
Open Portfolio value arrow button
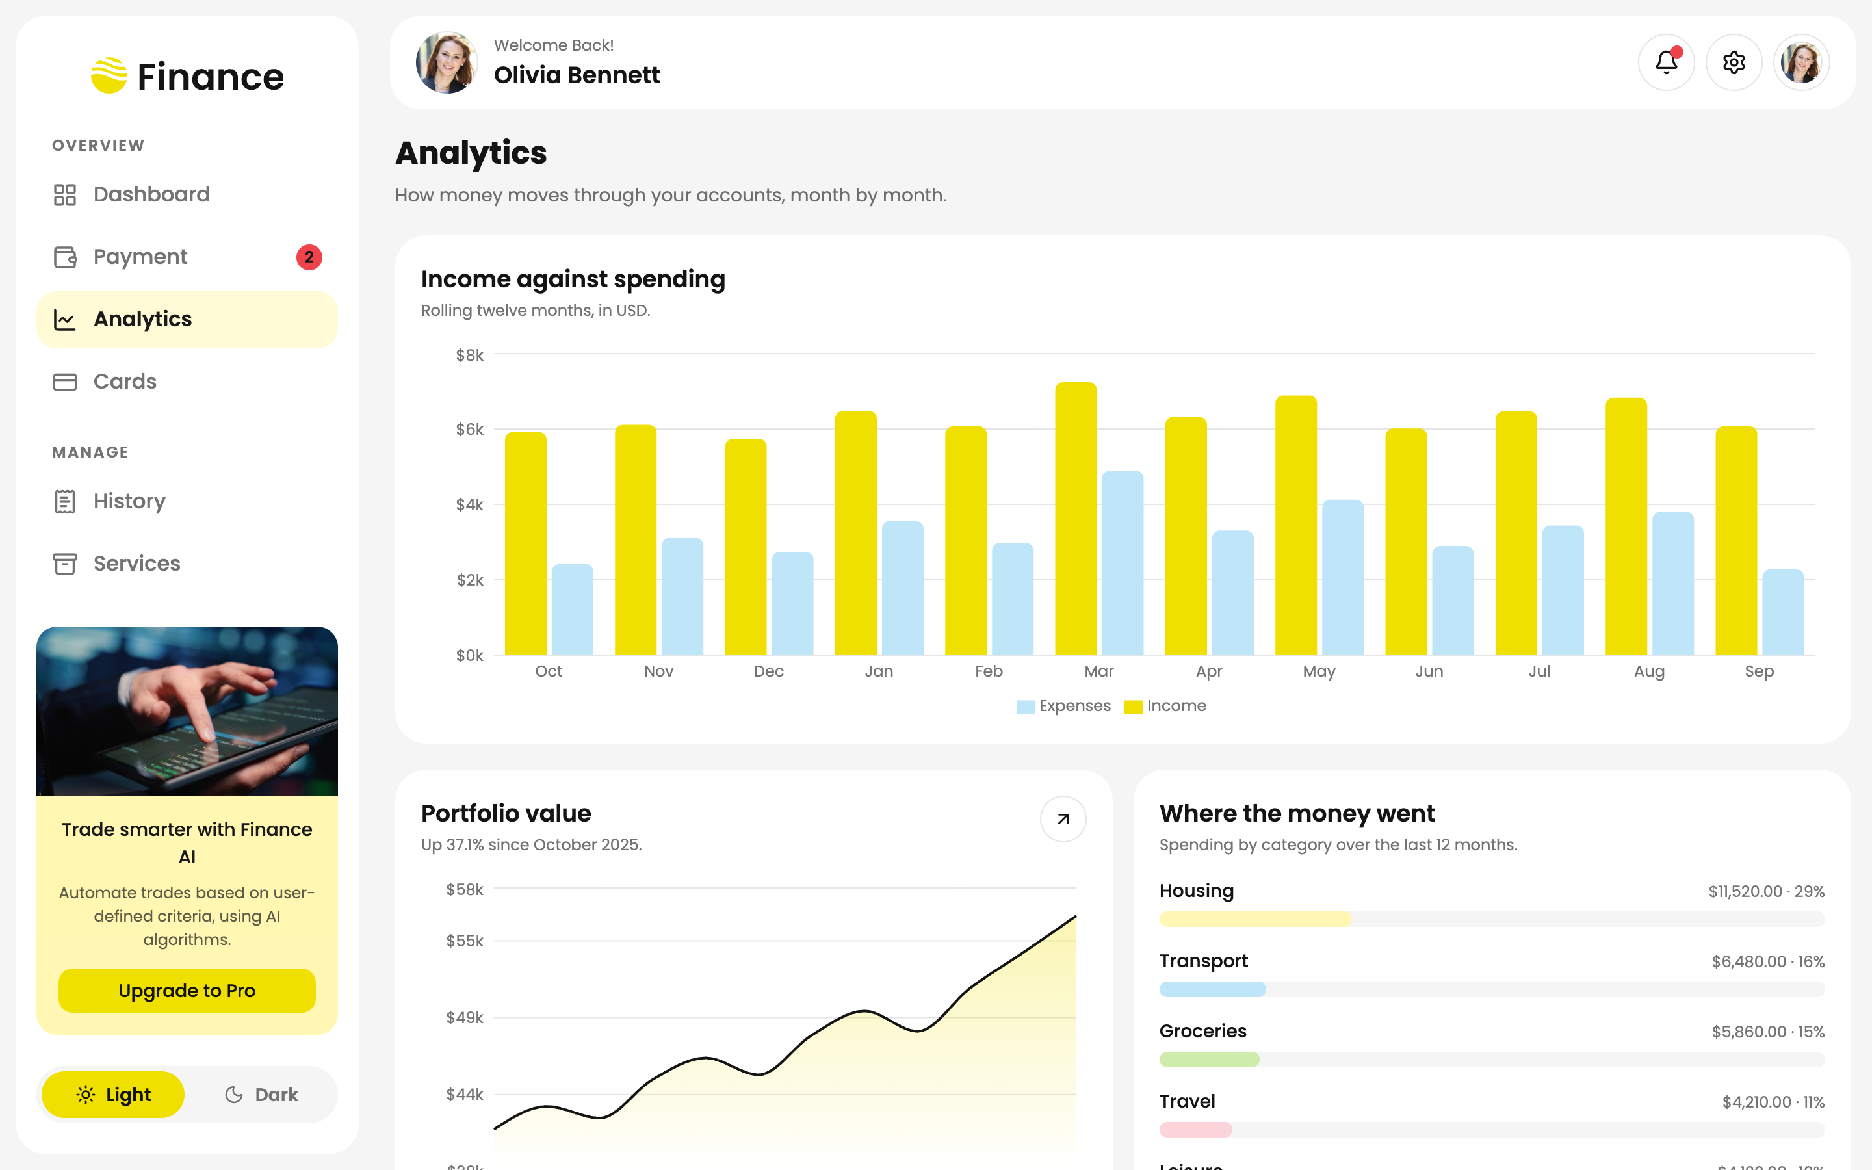tap(1063, 819)
